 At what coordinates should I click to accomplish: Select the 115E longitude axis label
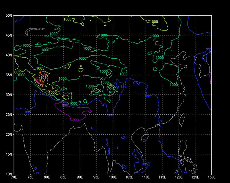pyautogui.click(x=162, y=177)
